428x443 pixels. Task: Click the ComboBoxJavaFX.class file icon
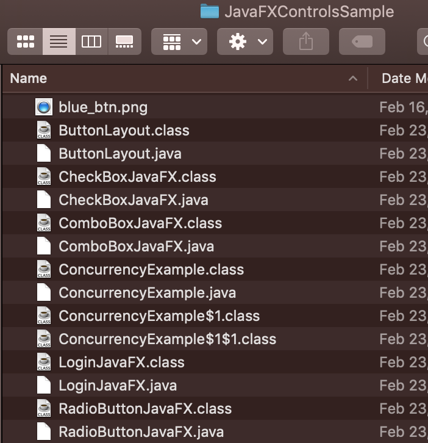(44, 223)
